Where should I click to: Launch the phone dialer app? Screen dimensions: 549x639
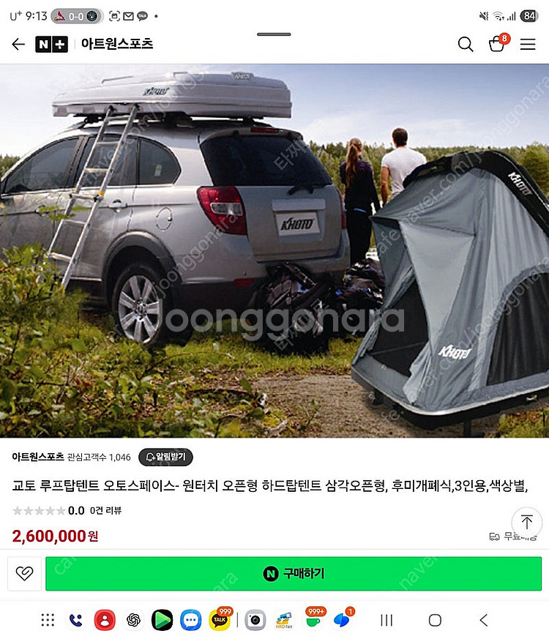[x=76, y=620]
